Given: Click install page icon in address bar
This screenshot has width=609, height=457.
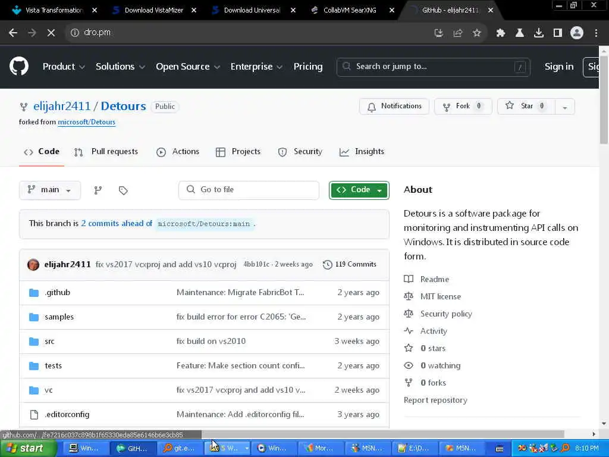Looking at the screenshot, I should [439, 33].
